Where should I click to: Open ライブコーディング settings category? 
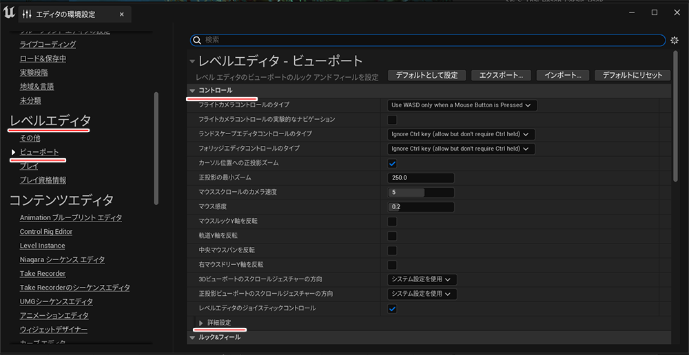tap(48, 45)
